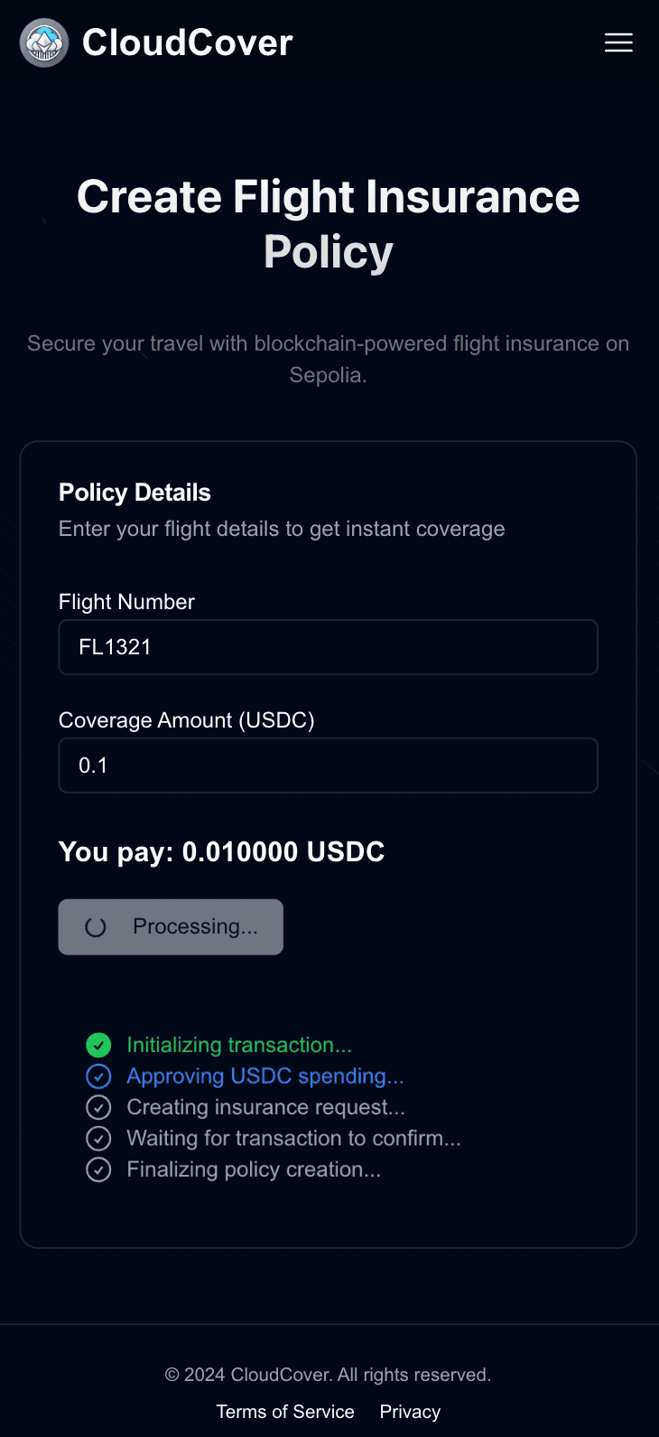Click the Creating insurance request check icon

tap(98, 1107)
